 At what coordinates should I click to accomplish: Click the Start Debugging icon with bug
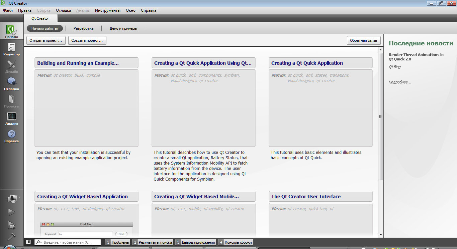[x=12, y=225]
